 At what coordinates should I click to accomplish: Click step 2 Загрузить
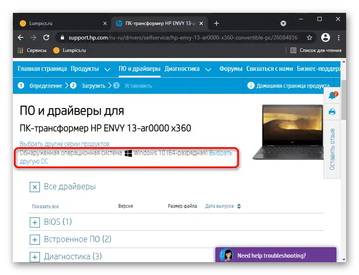pyautogui.click(x=88, y=86)
